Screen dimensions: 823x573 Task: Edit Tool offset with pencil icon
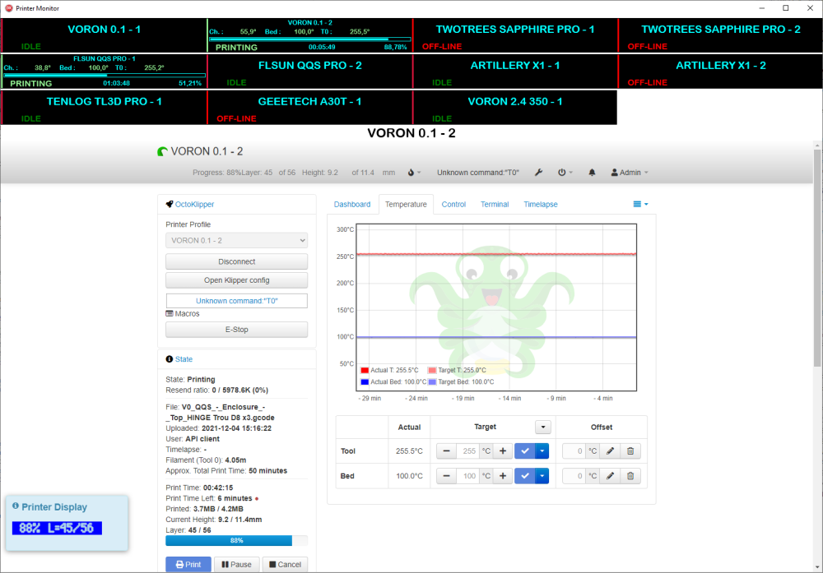[610, 451]
